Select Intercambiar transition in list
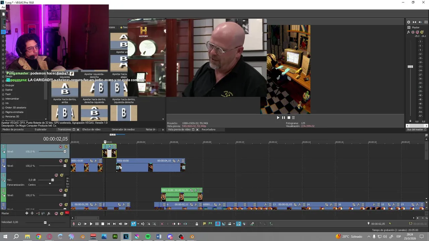Screen dimensions: 429x241 12,99
